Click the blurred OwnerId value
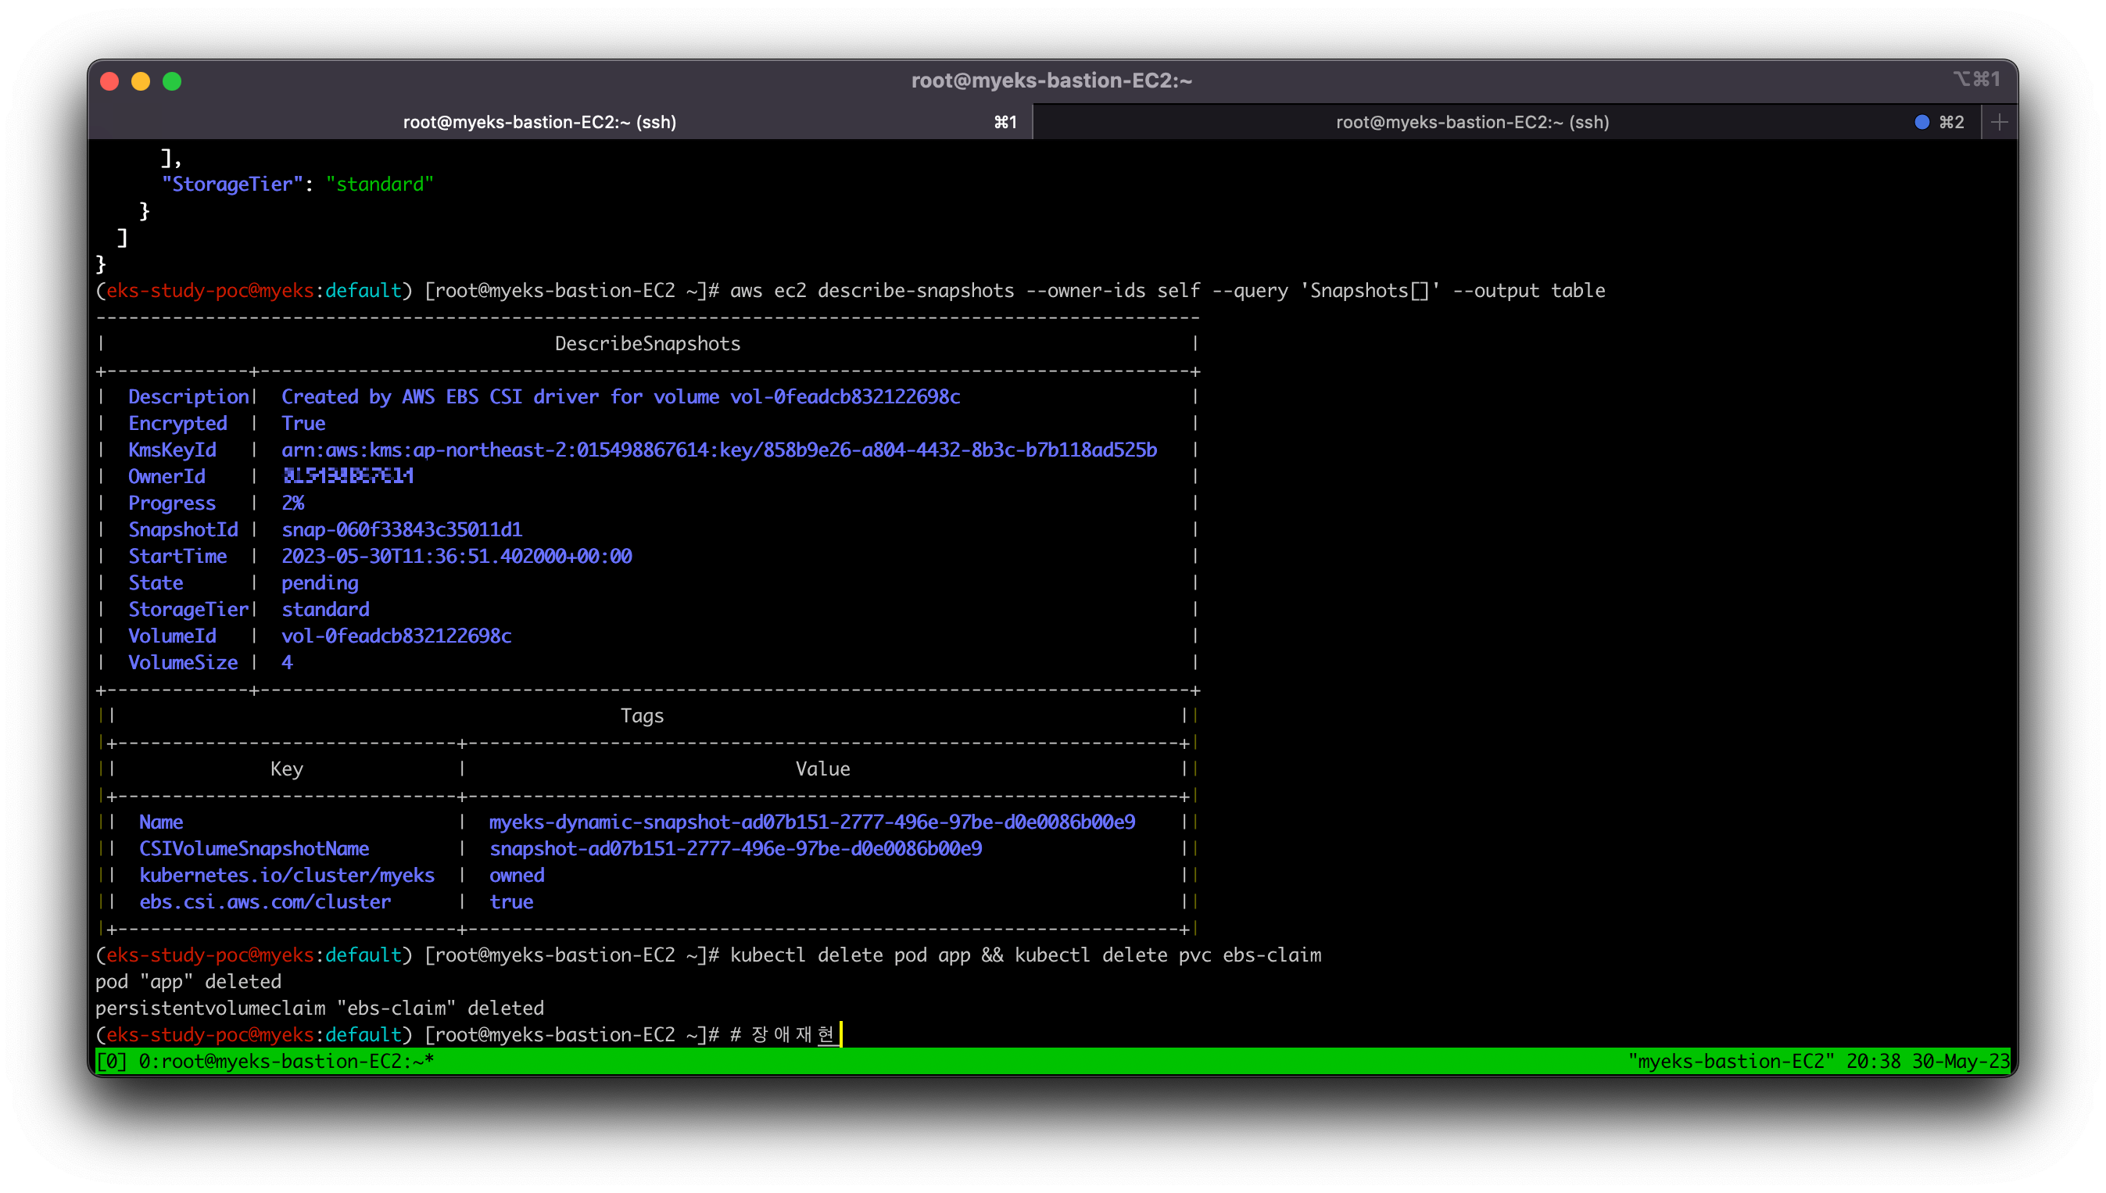Image resolution: width=2106 pixels, height=1193 pixels. [347, 476]
